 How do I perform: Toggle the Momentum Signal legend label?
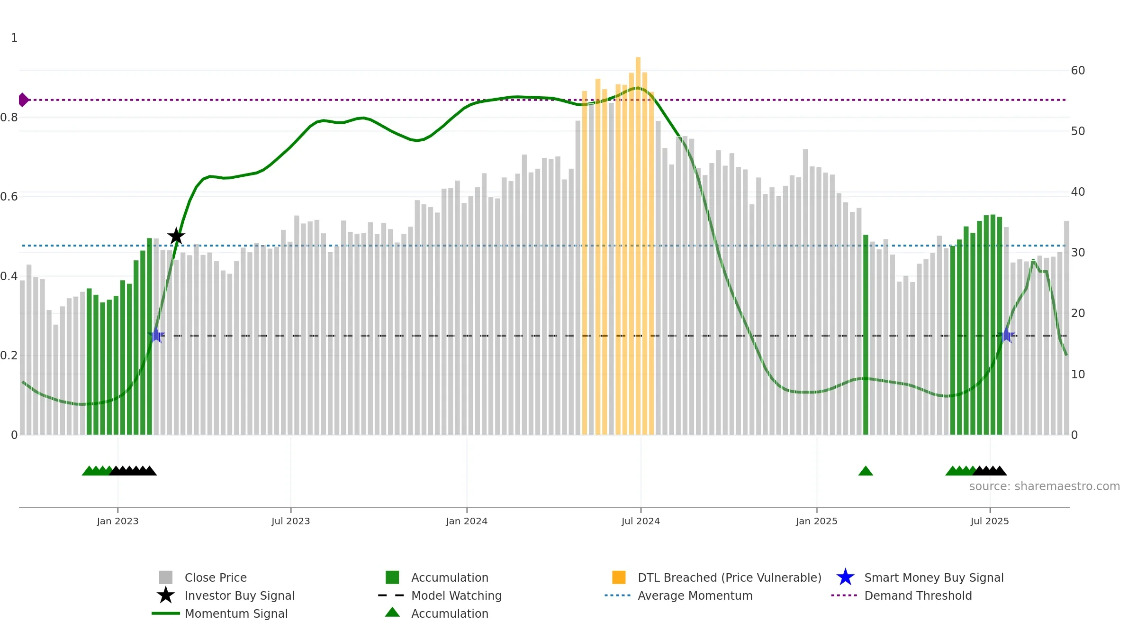pos(236,613)
